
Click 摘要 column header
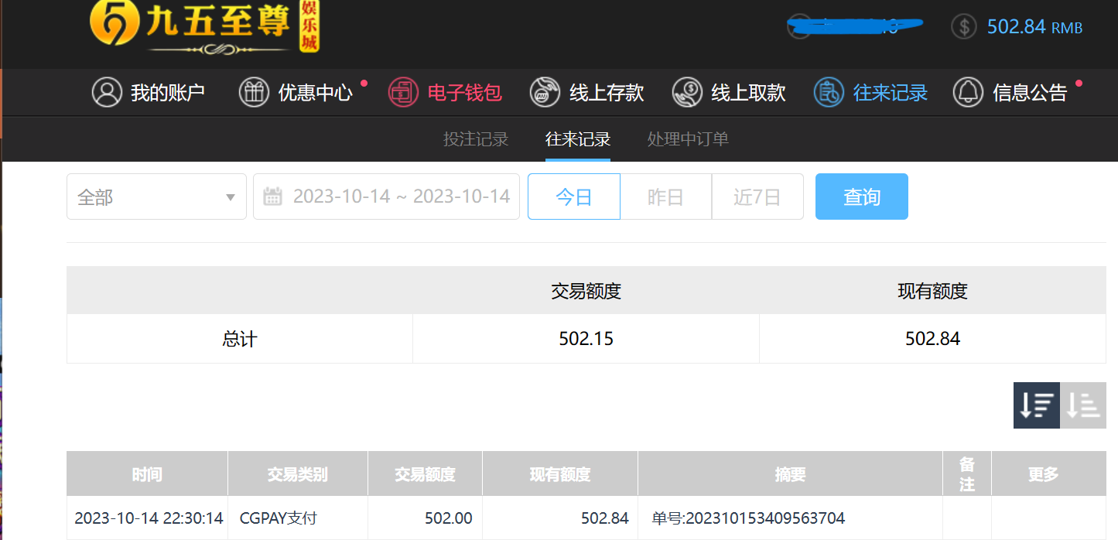tap(790, 473)
